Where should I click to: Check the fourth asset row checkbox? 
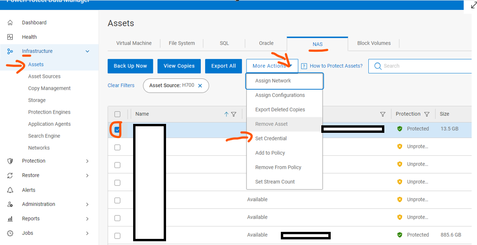point(118,183)
